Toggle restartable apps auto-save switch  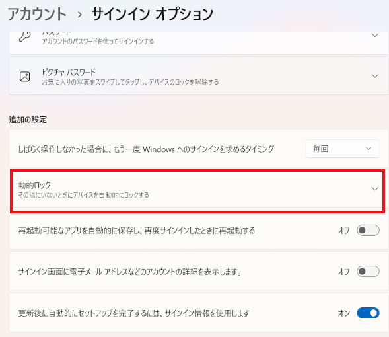tap(368, 231)
